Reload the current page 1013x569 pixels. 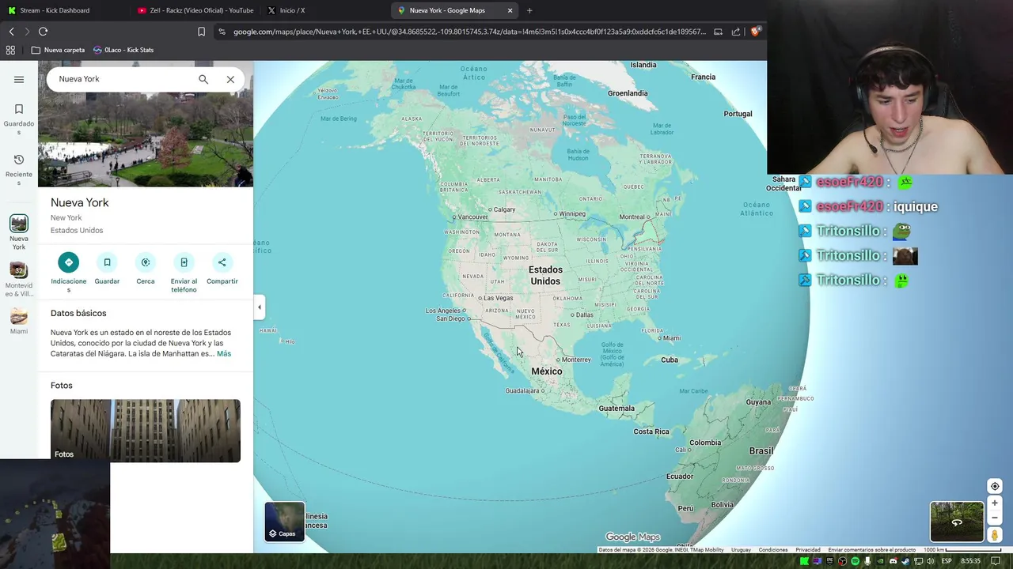pos(43,32)
